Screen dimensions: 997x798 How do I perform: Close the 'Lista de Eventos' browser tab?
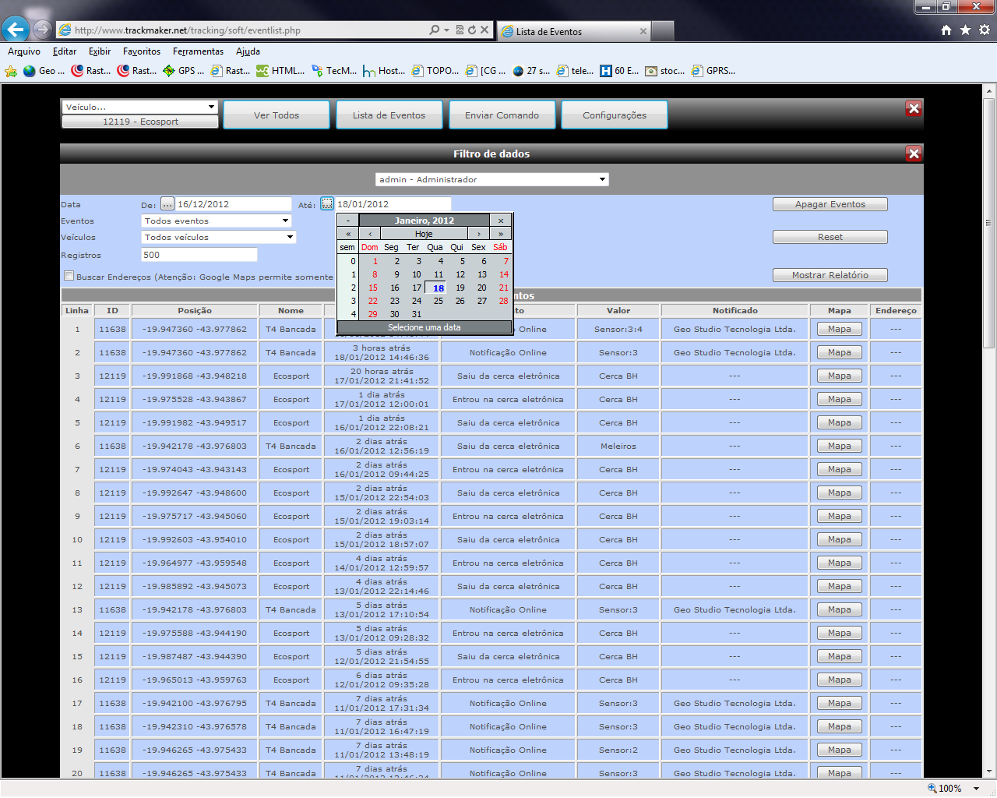pos(643,31)
